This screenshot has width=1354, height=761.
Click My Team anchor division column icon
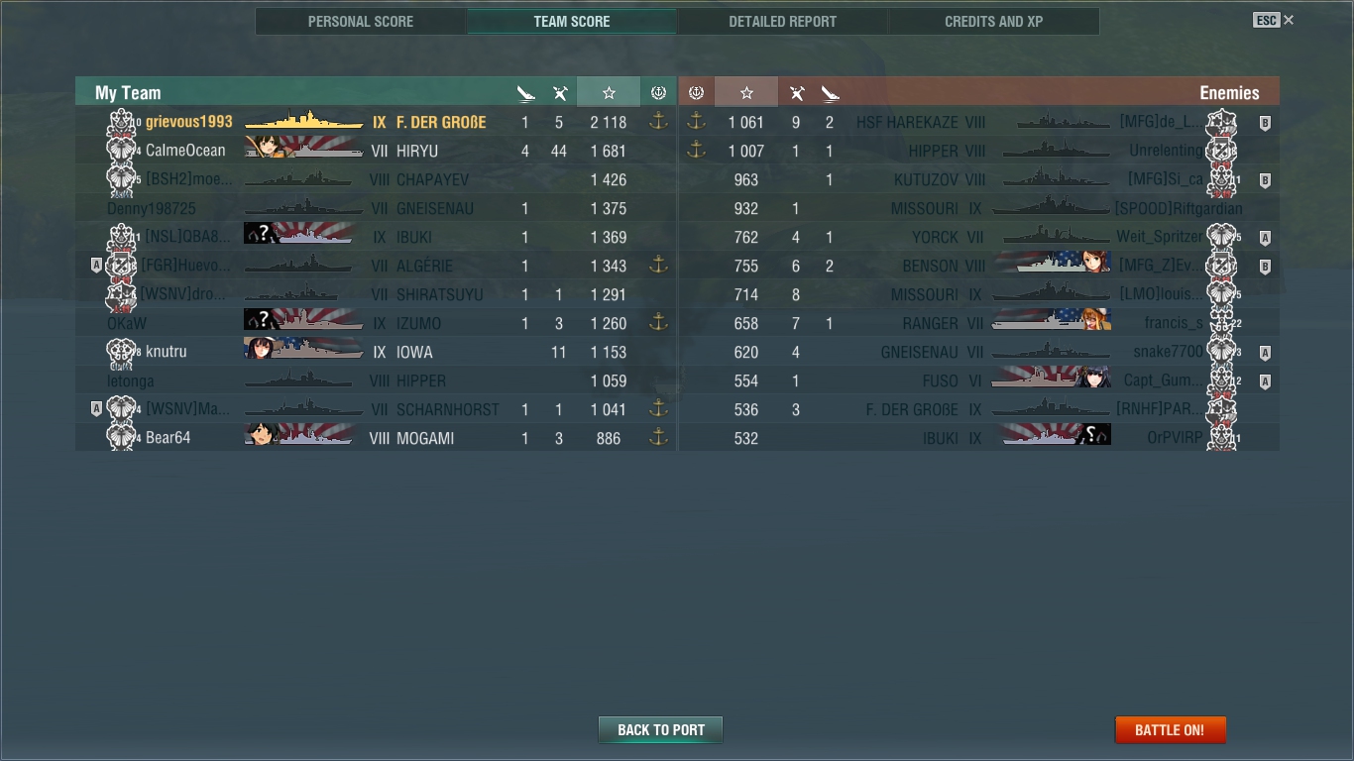[658, 93]
